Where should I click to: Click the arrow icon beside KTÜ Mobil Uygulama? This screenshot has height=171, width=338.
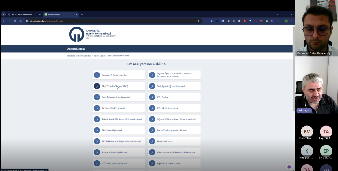click(x=152, y=108)
